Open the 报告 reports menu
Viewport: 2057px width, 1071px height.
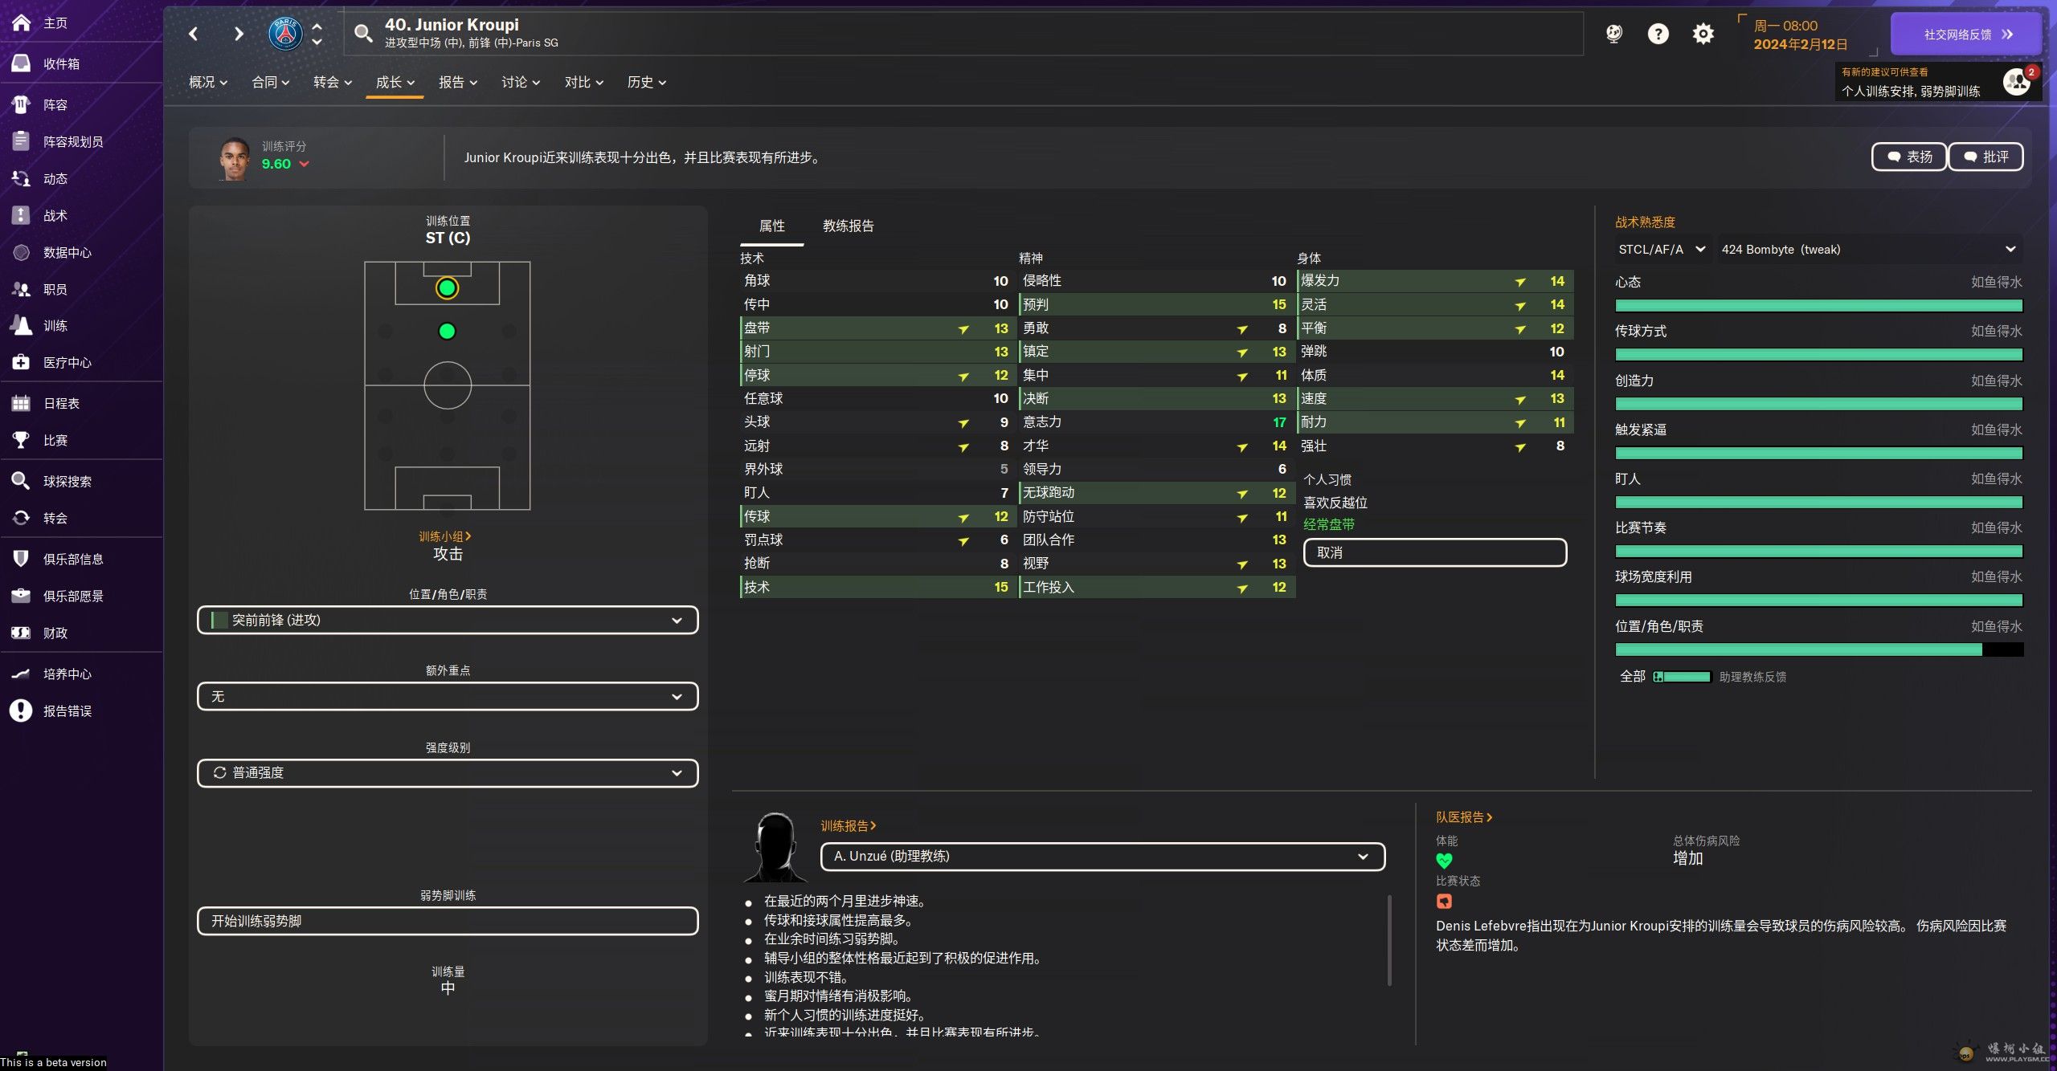(458, 82)
